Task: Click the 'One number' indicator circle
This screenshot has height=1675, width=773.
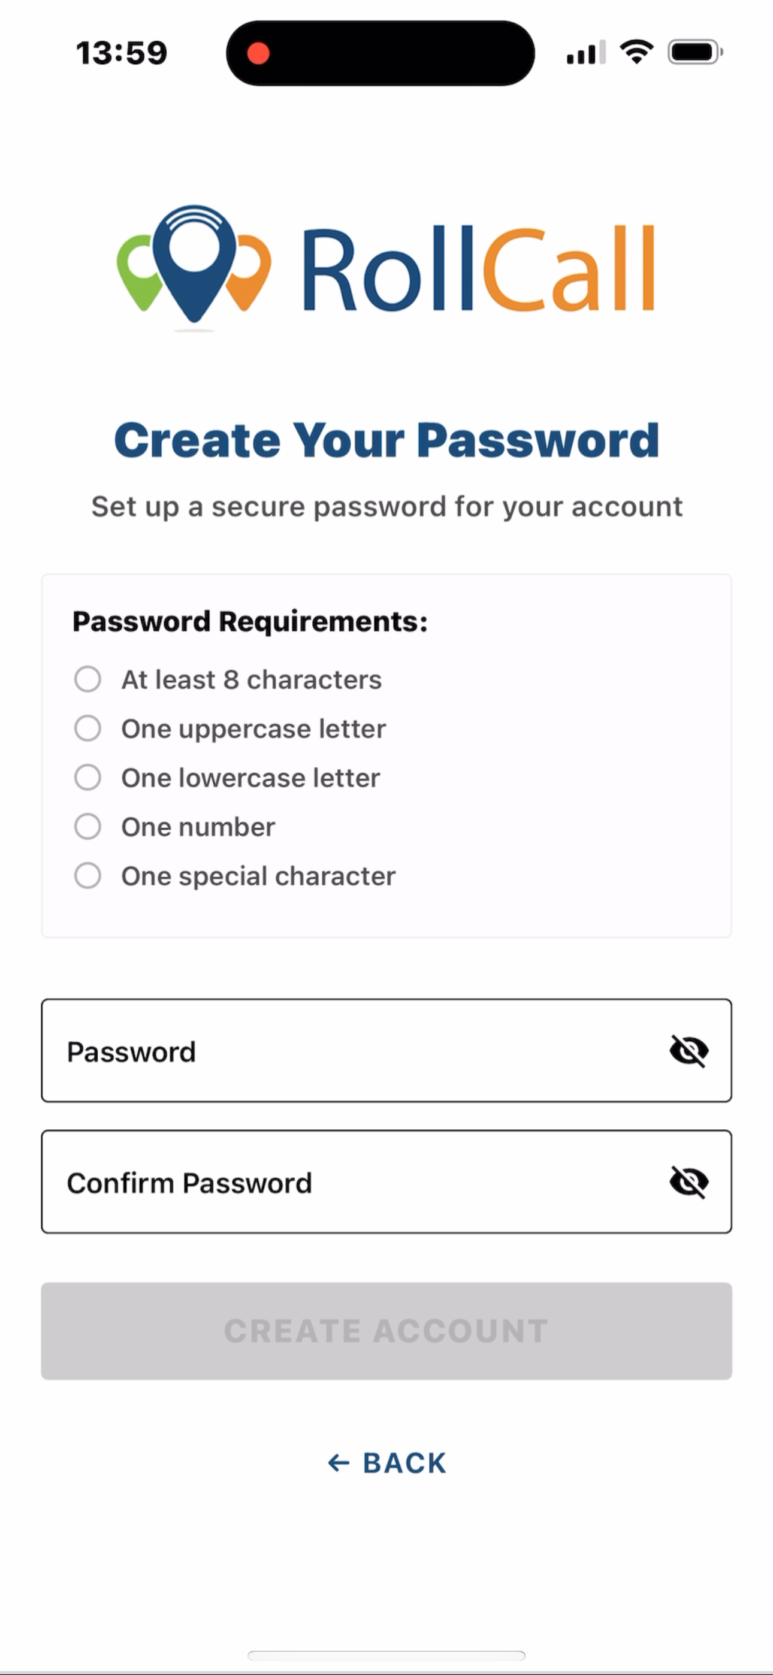Action: (88, 827)
